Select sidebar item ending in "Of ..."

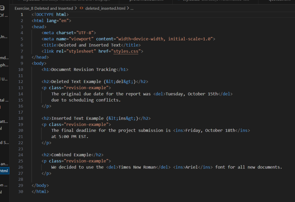[x=4, y=15]
